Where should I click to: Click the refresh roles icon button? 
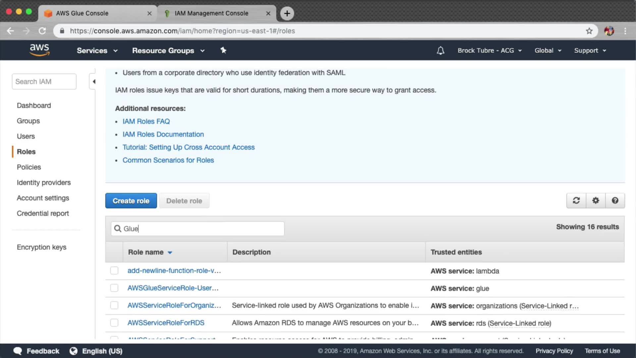click(x=576, y=201)
